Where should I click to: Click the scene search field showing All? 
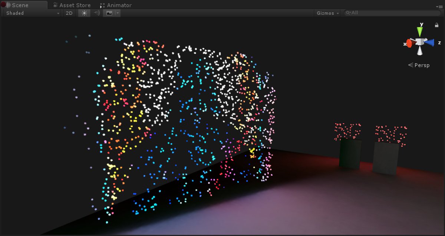pyautogui.click(x=392, y=13)
